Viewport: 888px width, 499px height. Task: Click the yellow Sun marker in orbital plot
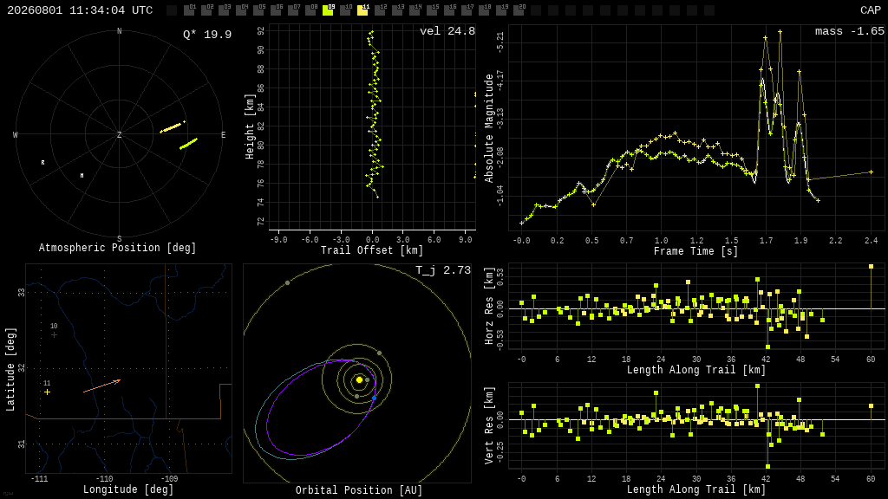click(x=359, y=380)
